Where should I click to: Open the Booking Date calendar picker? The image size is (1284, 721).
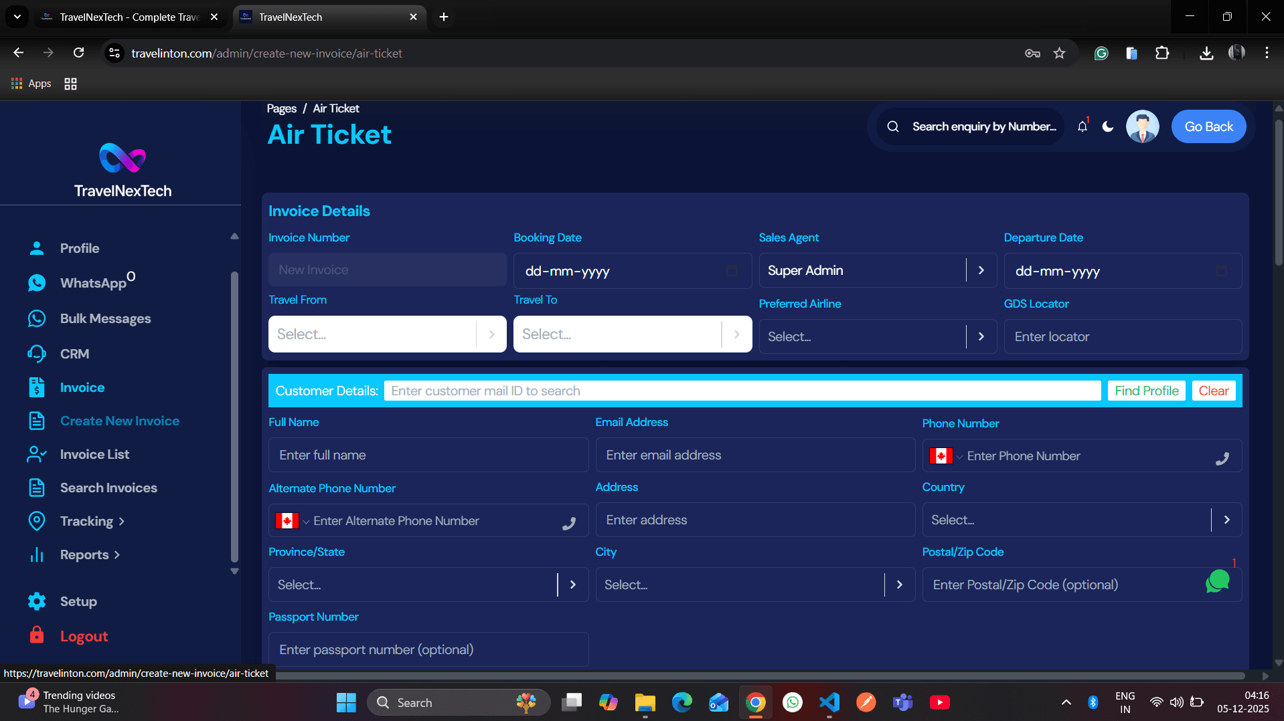[732, 271]
